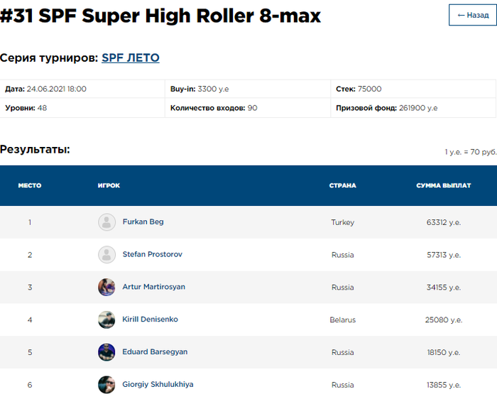Click Furkan Beg's default avatar icon
The height and width of the screenshot is (399, 497).
[106, 222]
